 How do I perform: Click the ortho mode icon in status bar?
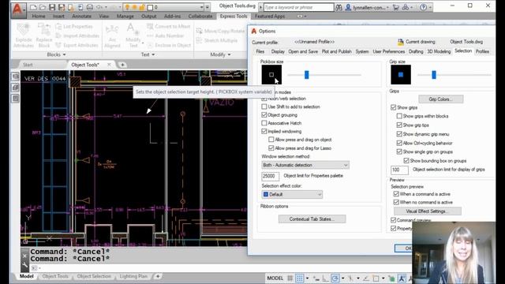[326, 278]
